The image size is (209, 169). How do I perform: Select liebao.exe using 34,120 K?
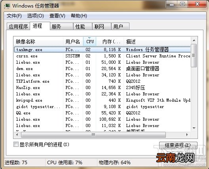pos(102,75)
